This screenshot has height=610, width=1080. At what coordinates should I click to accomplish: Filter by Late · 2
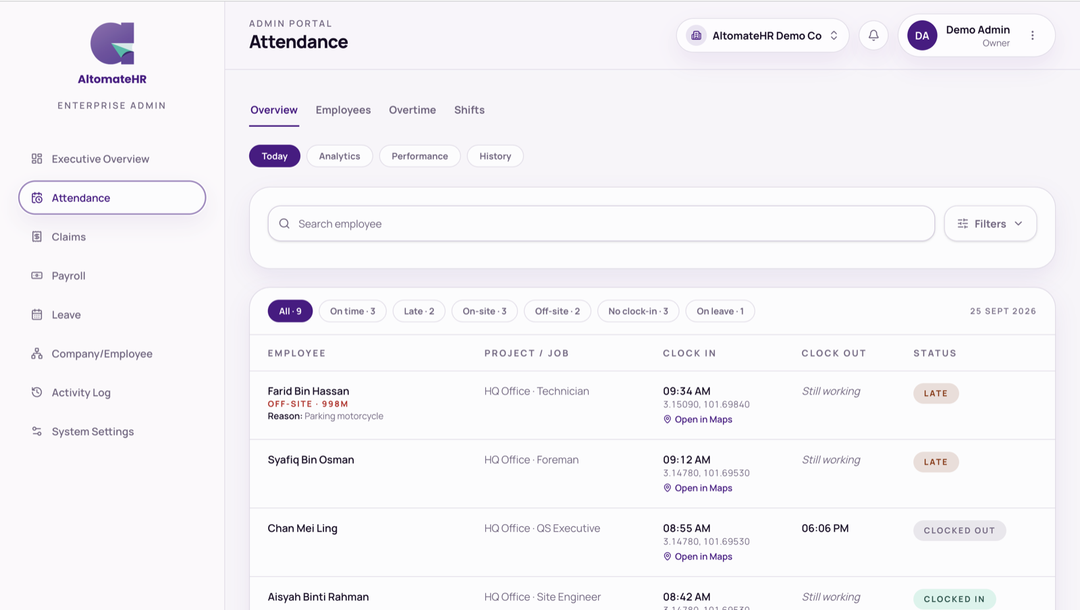click(x=419, y=311)
